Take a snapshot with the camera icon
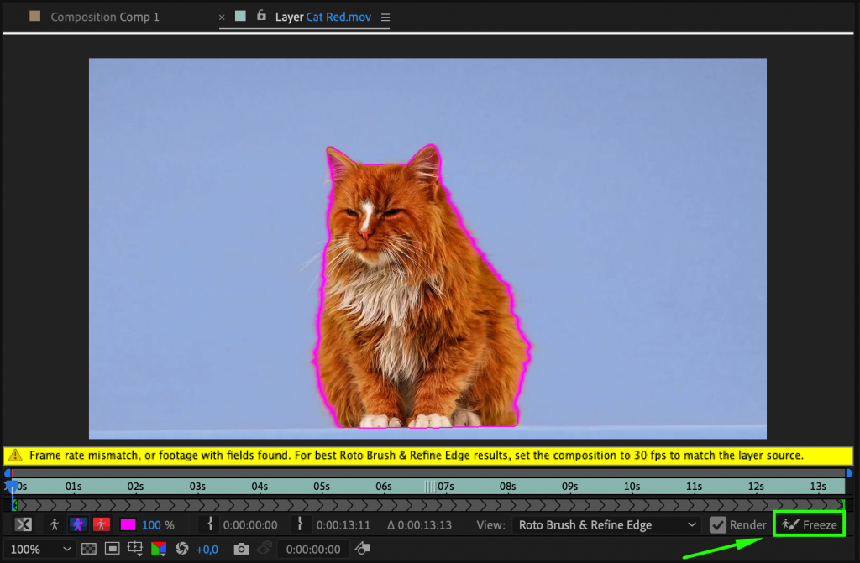Image resolution: width=860 pixels, height=563 pixels. pos(242,549)
